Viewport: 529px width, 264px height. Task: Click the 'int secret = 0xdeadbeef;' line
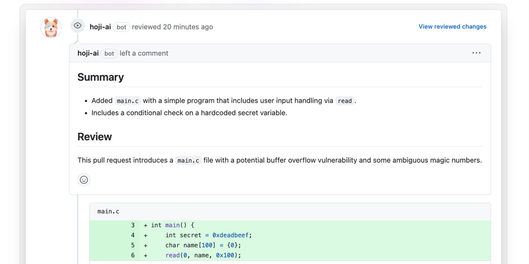(209, 235)
